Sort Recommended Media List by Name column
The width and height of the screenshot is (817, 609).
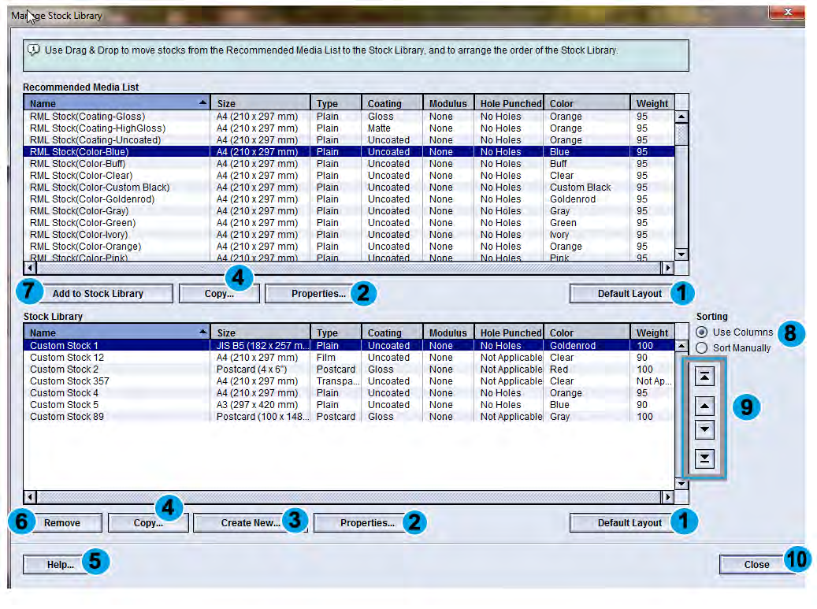(117, 103)
